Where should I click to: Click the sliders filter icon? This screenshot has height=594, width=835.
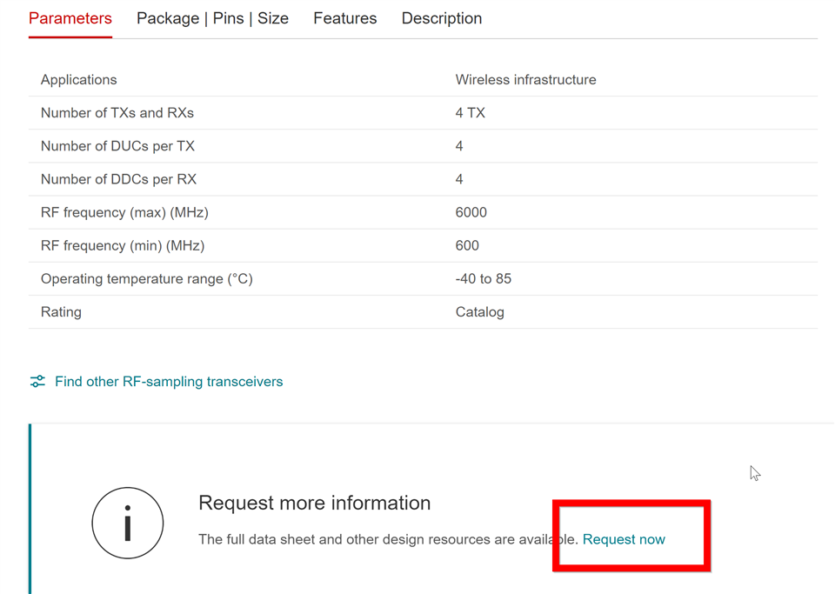click(37, 382)
